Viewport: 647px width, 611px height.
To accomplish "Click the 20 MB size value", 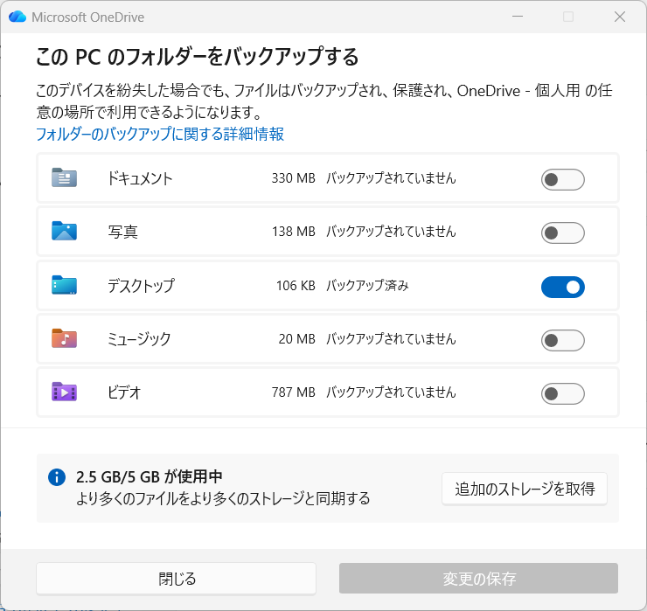I will click(x=297, y=338).
